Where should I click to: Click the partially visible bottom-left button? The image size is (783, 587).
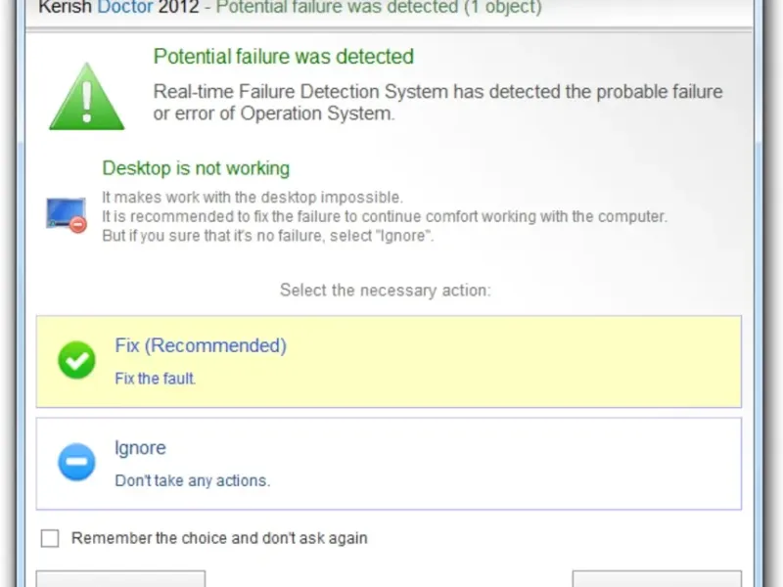tap(120, 579)
